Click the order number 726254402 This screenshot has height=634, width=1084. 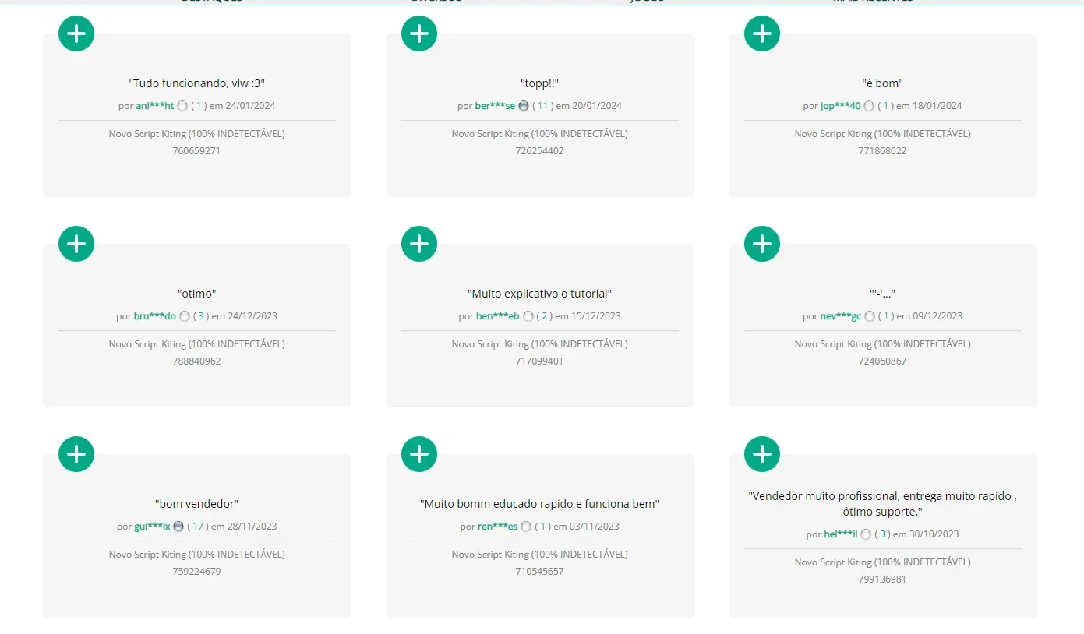tap(539, 151)
